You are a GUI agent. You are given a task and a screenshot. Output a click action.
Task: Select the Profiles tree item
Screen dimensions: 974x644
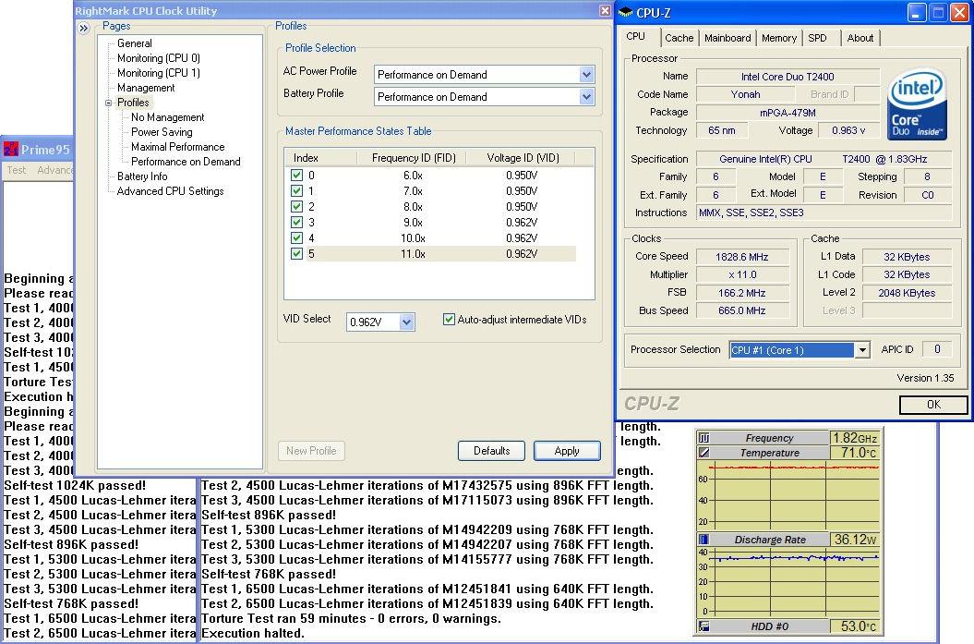pyautogui.click(x=133, y=103)
